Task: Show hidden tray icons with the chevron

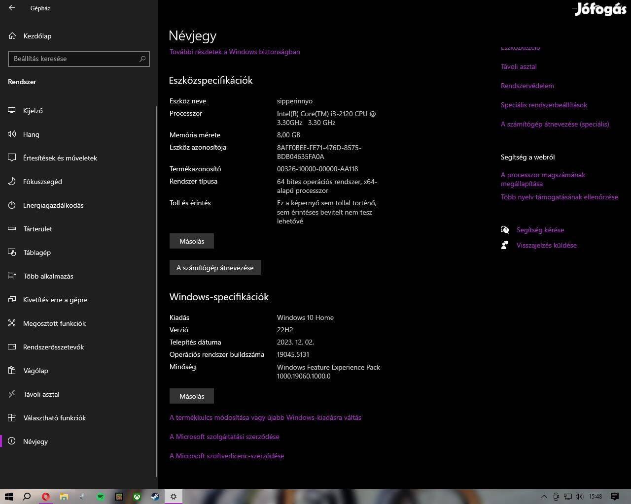Action: pyautogui.click(x=544, y=497)
